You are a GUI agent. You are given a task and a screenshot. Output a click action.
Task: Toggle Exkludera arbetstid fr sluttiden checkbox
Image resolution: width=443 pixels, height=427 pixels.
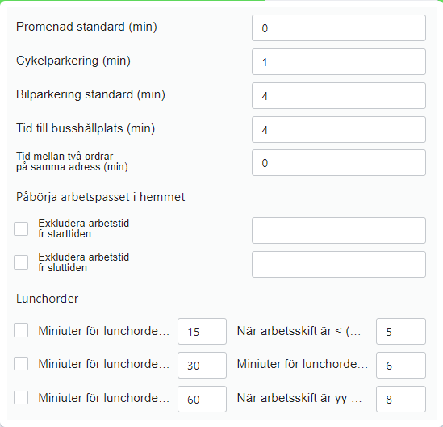coord(21,262)
